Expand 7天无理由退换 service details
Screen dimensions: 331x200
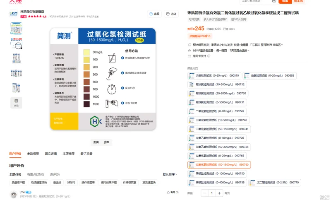click(x=240, y=51)
